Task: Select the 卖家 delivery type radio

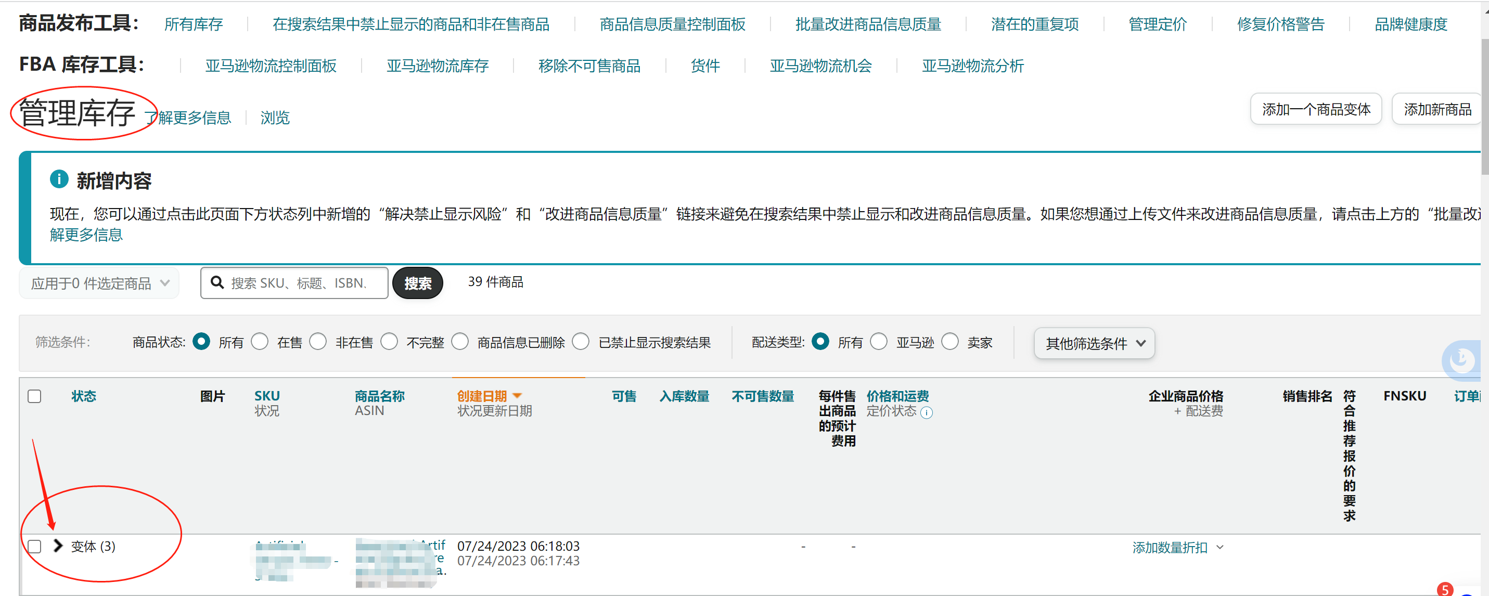Action: [x=951, y=342]
